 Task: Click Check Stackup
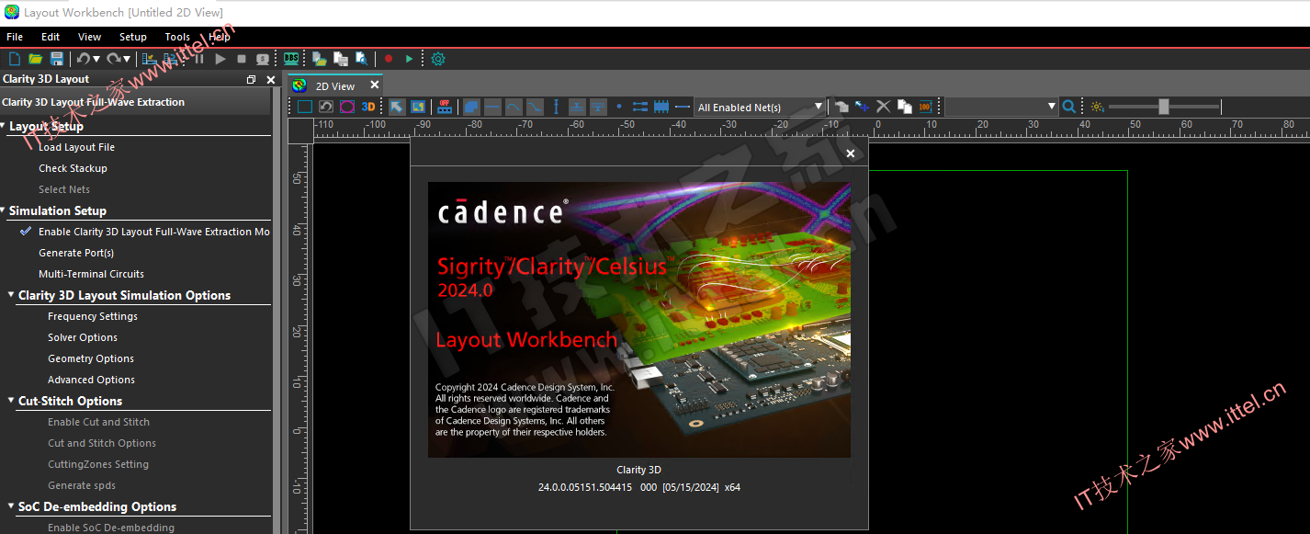point(73,168)
